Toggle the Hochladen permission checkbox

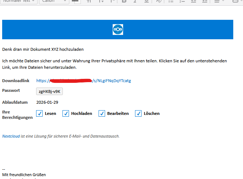point(66,113)
